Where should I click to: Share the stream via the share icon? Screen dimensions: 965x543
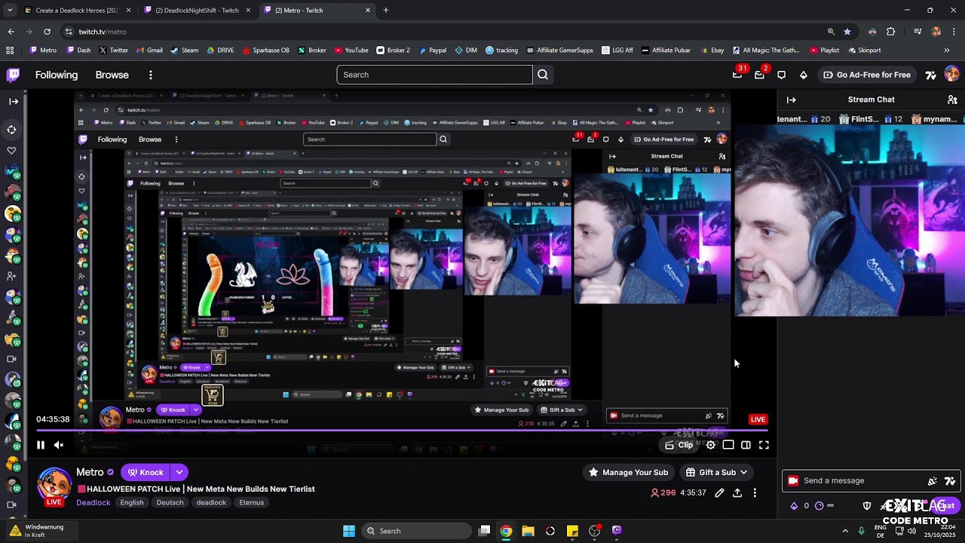pos(737,493)
